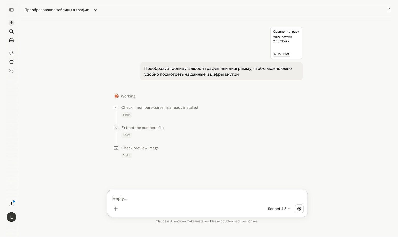This screenshot has width=398, height=237.
Task: Open the chats bubble icon
Action: tap(11, 53)
